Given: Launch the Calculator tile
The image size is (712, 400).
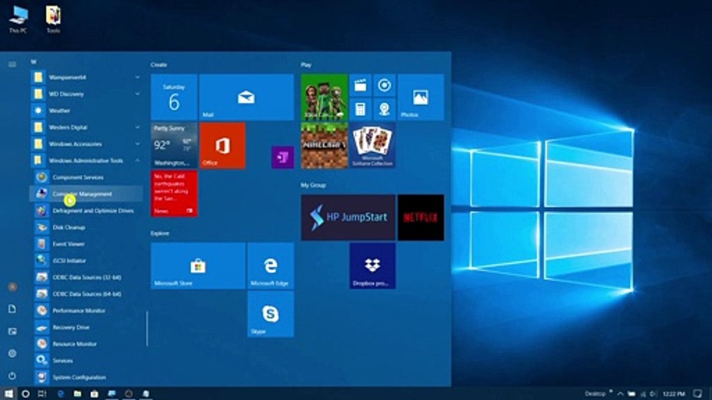Looking at the screenshot, I should pos(360,109).
